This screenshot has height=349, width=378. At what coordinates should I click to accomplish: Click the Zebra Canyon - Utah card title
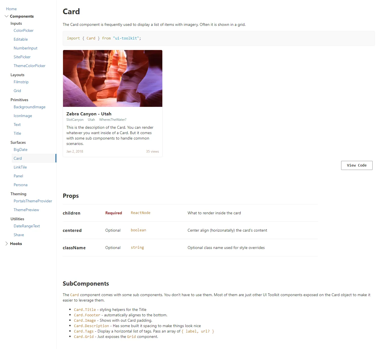click(89, 114)
